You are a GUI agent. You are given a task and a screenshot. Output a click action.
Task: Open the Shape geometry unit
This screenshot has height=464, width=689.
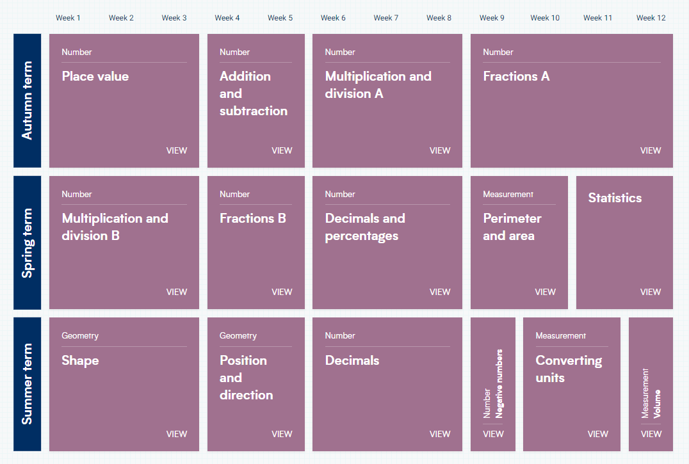pos(177,433)
